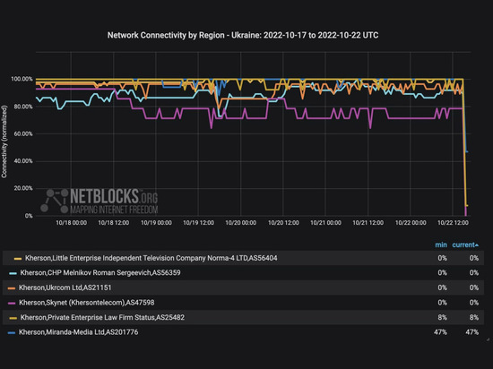
Task: Click the magenta swatch for Skynet Khersontelecom
Action: (x=12, y=304)
